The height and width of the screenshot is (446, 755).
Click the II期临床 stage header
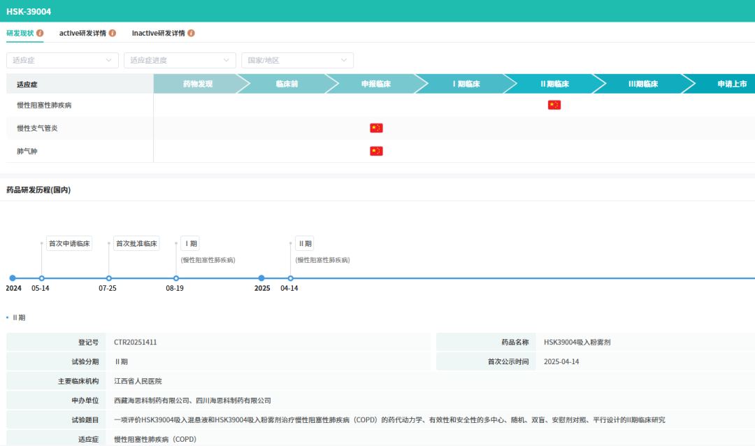554,84
